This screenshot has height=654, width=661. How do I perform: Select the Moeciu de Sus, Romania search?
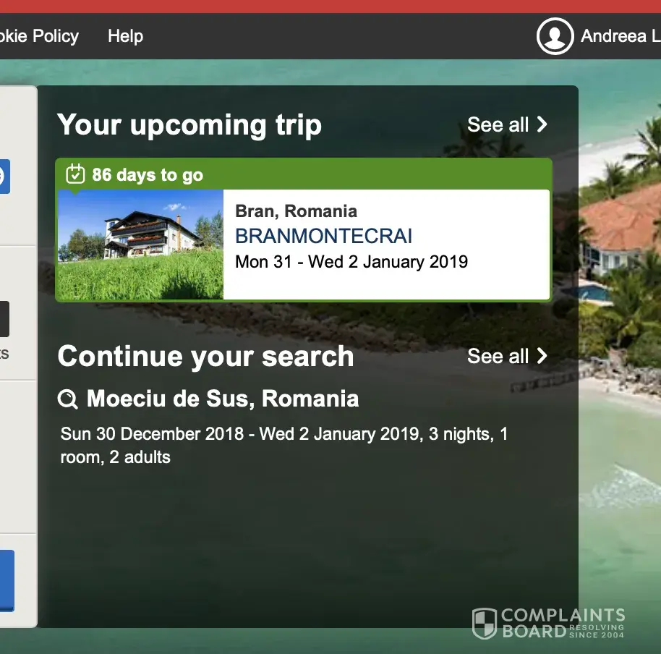click(223, 399)
